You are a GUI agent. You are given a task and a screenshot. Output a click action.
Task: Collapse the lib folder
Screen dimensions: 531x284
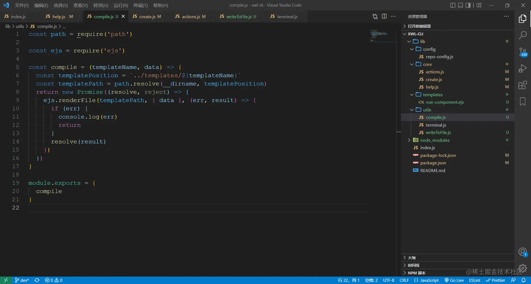coord(458,41)
